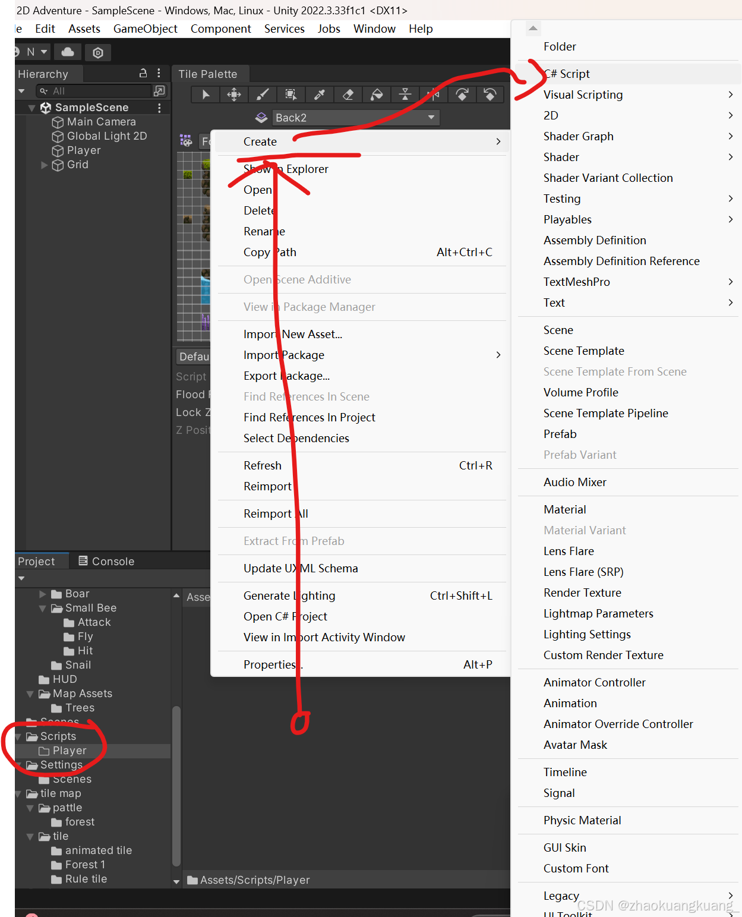Click the Hierarchy search field
742x917 pixels.
click(x=93, y=91)
